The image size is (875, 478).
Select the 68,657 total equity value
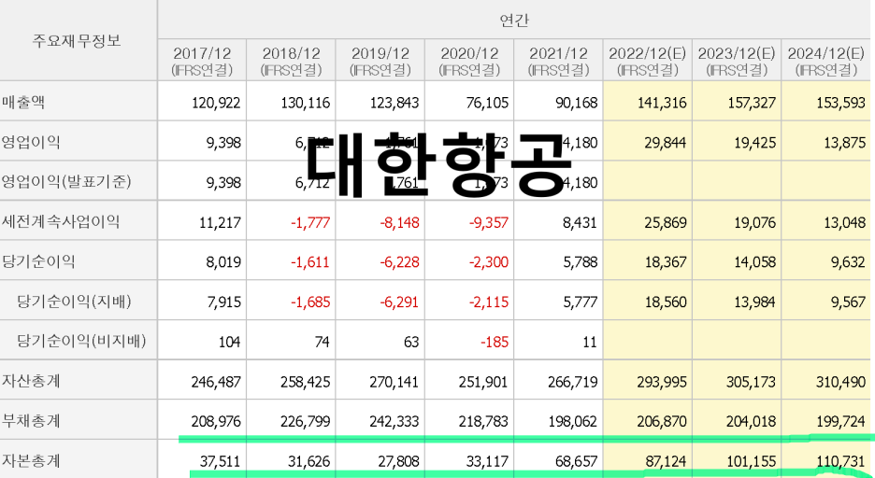[x=577, y=462]
